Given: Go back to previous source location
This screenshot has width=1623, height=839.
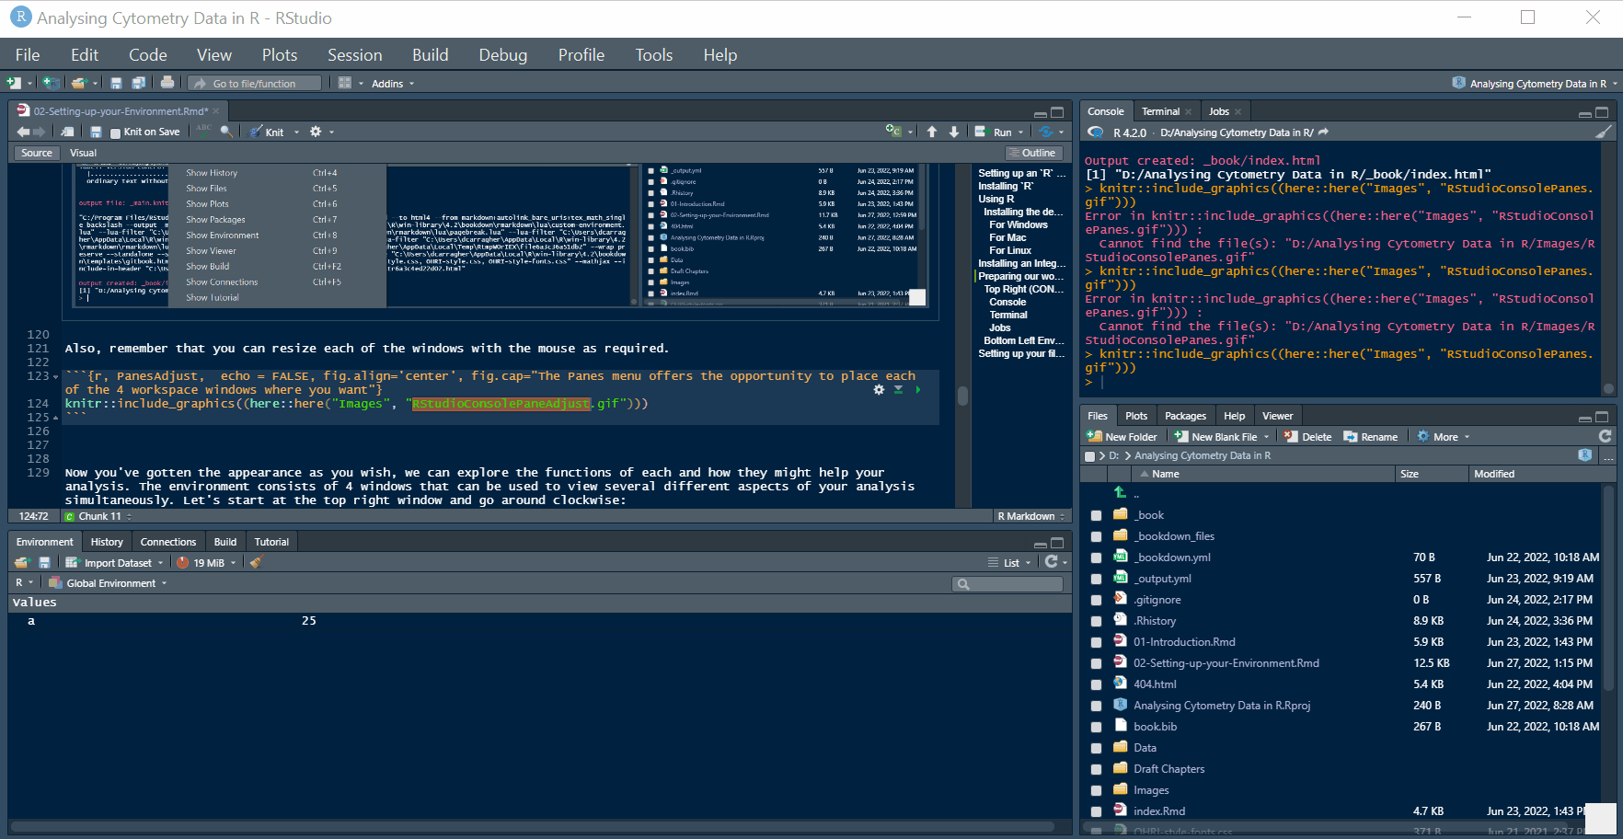Looking at the screenshot, I should click(x=23, y=132).
